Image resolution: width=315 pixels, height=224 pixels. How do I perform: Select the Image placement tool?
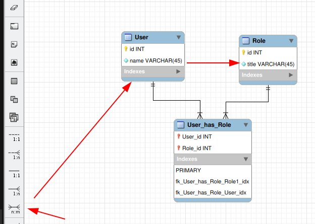point(14,62)
